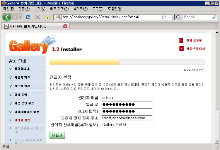The height and width of the screenshot is (150, 220).
Task: Click the green Back navigation button
Action: click(7, 17)
